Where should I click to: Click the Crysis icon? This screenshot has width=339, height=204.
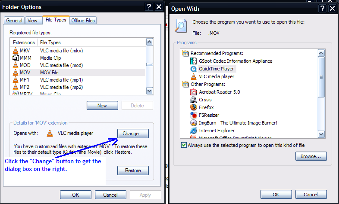[x=194, y=100]
